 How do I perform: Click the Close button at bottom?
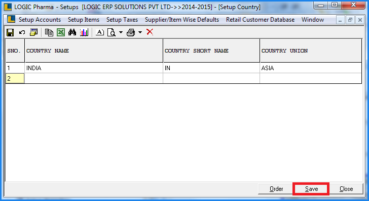[x=346, y=189]
